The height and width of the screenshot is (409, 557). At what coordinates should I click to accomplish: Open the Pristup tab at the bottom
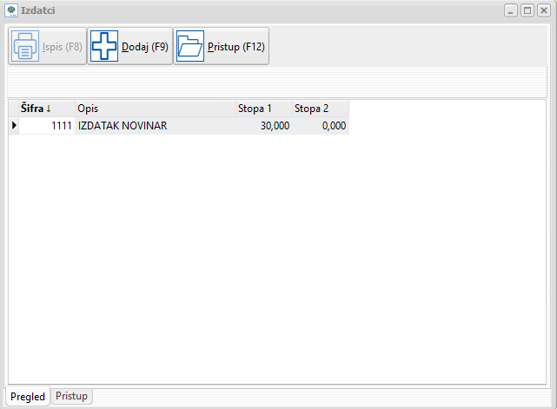pyautogui.click(x=71, y=395)
